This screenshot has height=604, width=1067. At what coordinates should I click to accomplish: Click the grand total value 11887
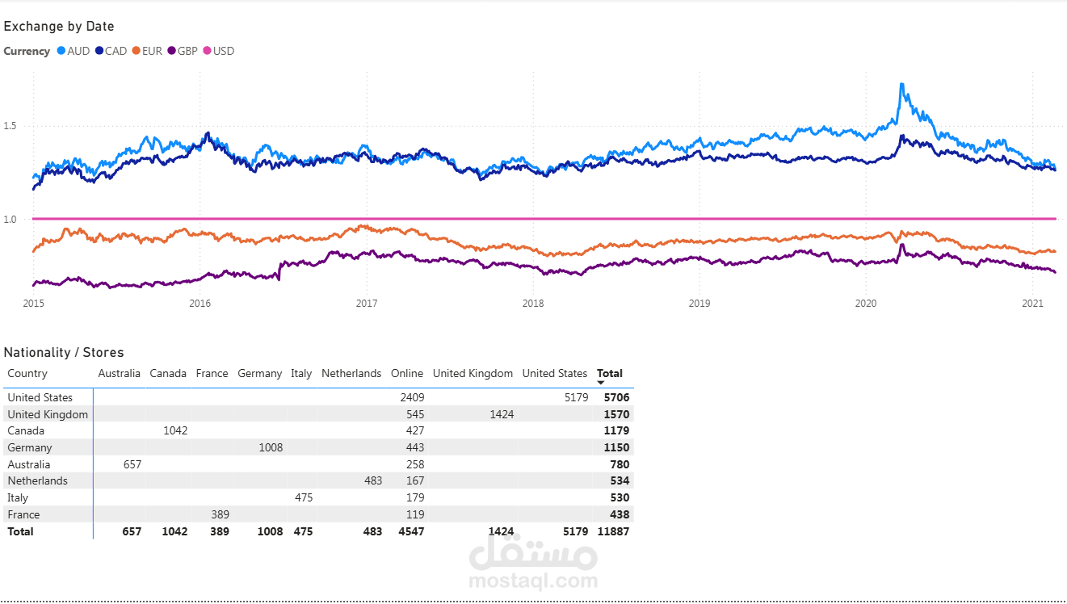613,531
